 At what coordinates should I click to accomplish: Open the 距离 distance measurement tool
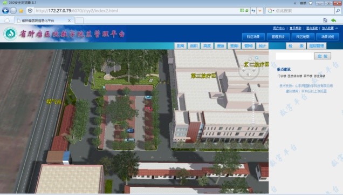click(181, 46)
